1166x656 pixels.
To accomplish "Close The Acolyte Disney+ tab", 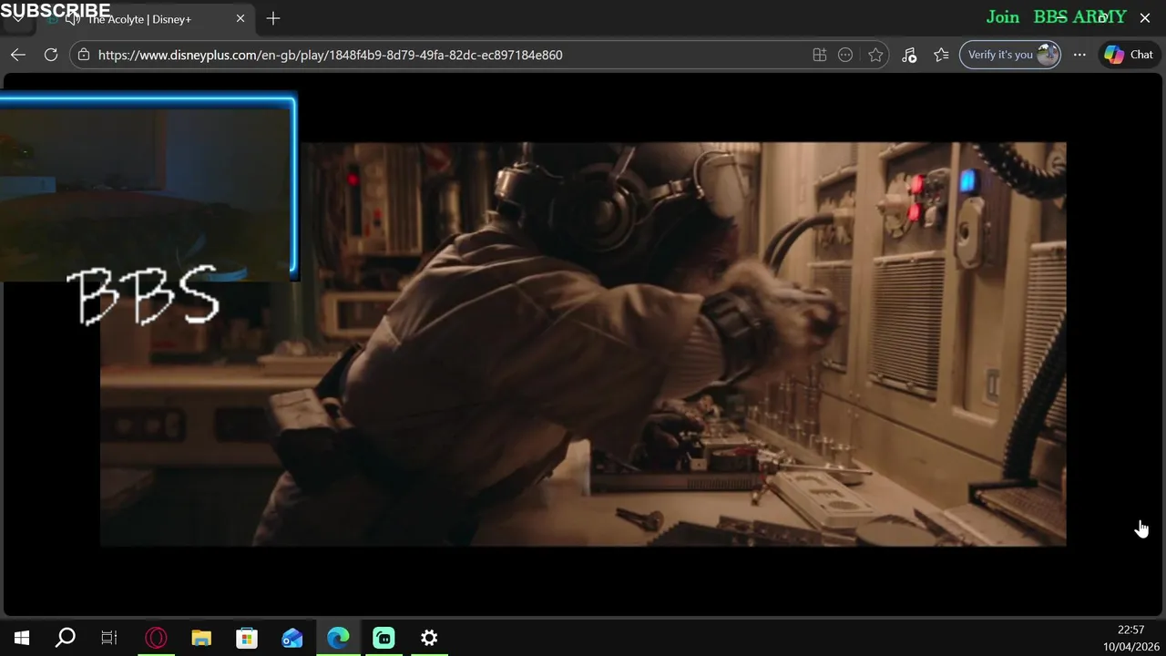I will [240, 18].
